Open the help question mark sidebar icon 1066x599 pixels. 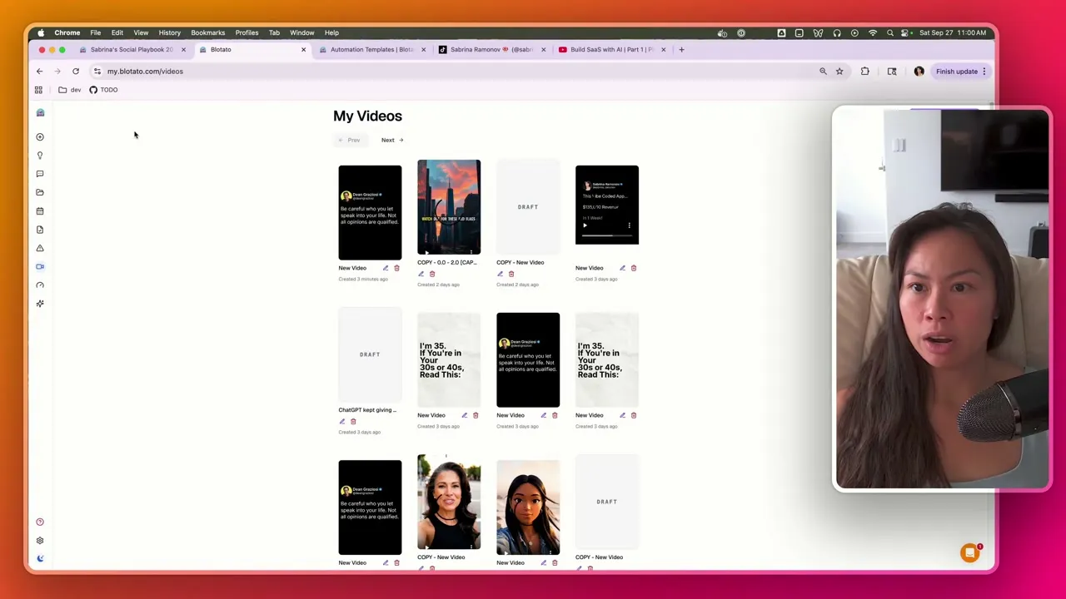click(40, 522)
